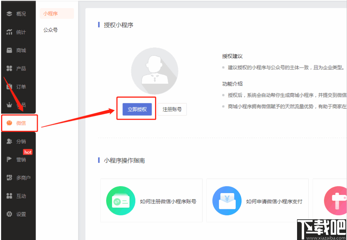Screen dimensions: 347x240
Task: Open the 概况 menu label
Action: coord(21,14)
